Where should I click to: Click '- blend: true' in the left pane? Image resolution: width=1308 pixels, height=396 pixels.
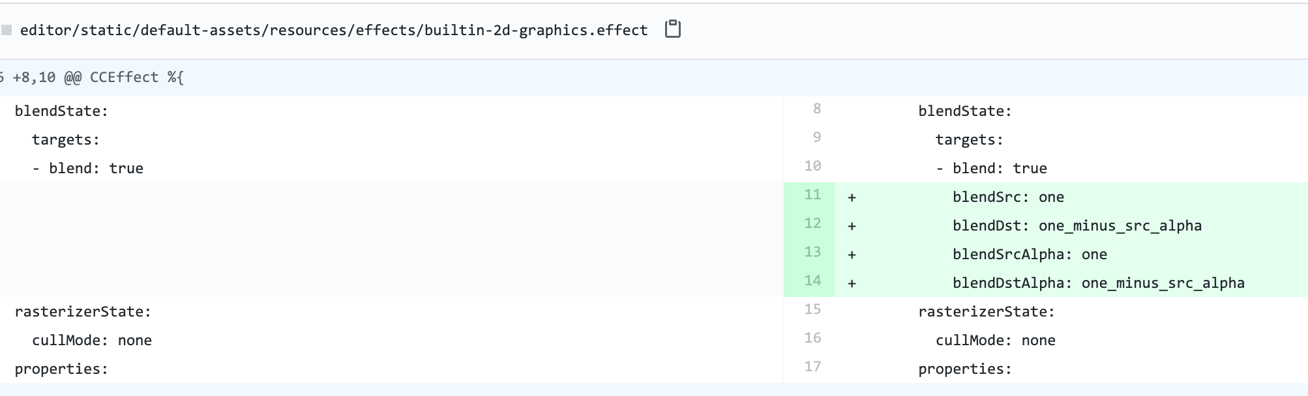[88, 169]
